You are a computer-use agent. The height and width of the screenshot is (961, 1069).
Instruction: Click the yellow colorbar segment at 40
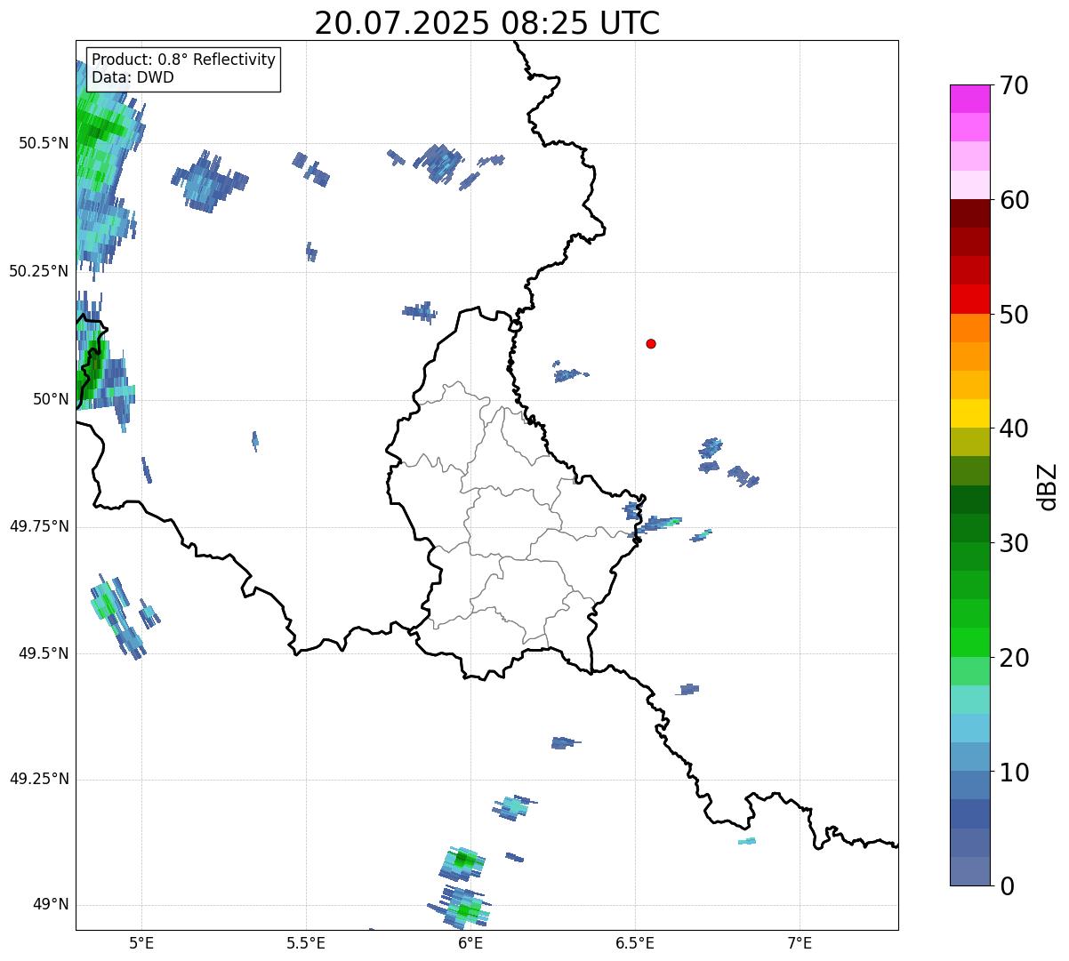(970, 413)
